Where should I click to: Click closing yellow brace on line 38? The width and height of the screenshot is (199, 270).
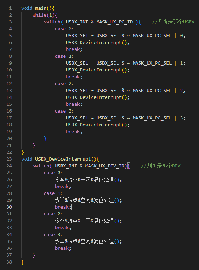coord(22,262)
